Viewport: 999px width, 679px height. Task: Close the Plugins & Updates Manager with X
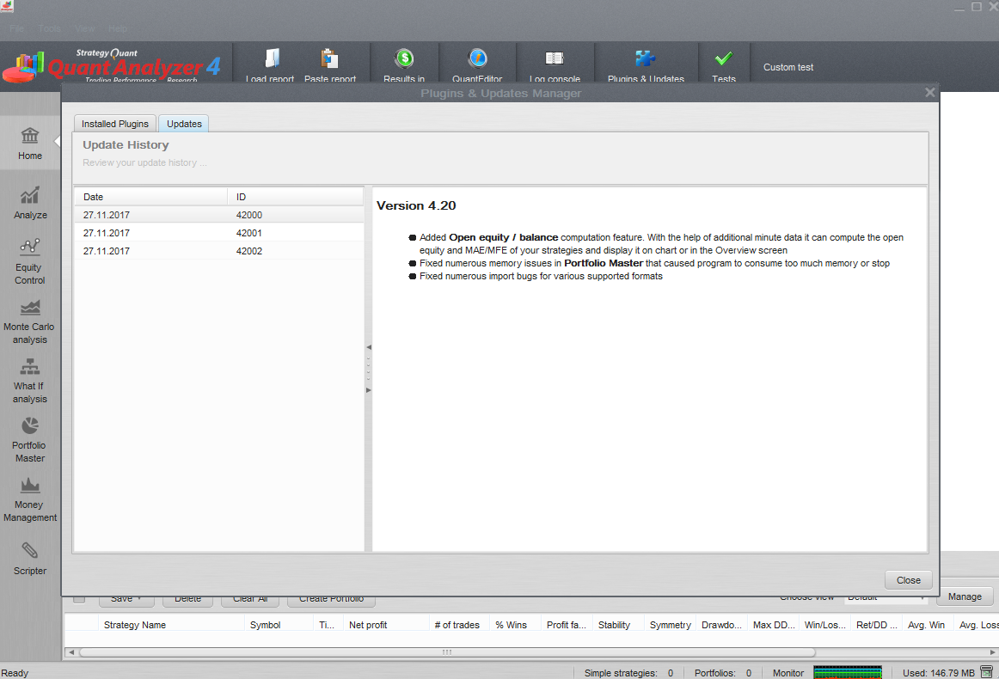[930, 92]
